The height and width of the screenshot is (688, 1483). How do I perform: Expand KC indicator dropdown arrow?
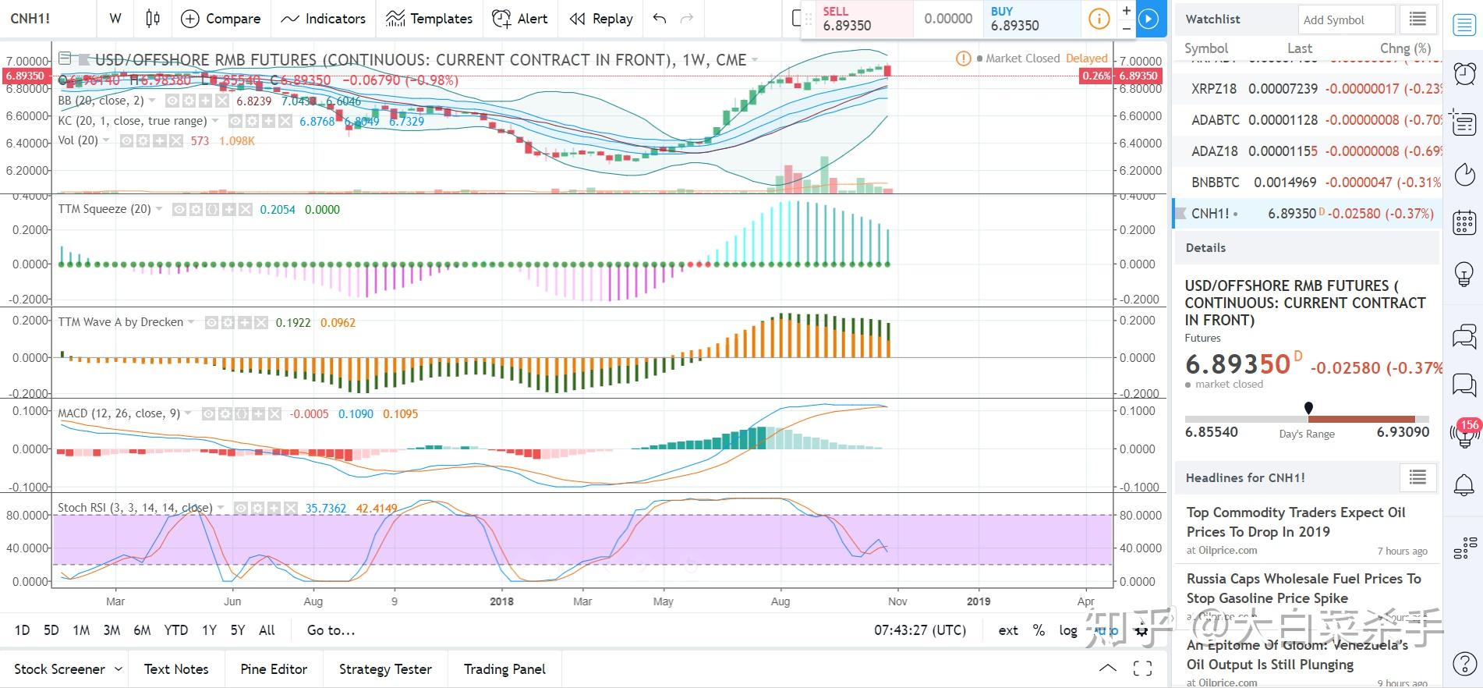(x=215, y=121)
